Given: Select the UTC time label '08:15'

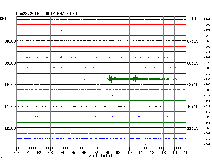Looking at the screenshot, I should pos(193,63).
